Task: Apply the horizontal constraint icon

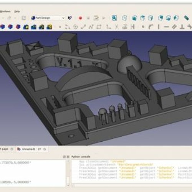Action: pyautogui.click(x=166, y=27)
